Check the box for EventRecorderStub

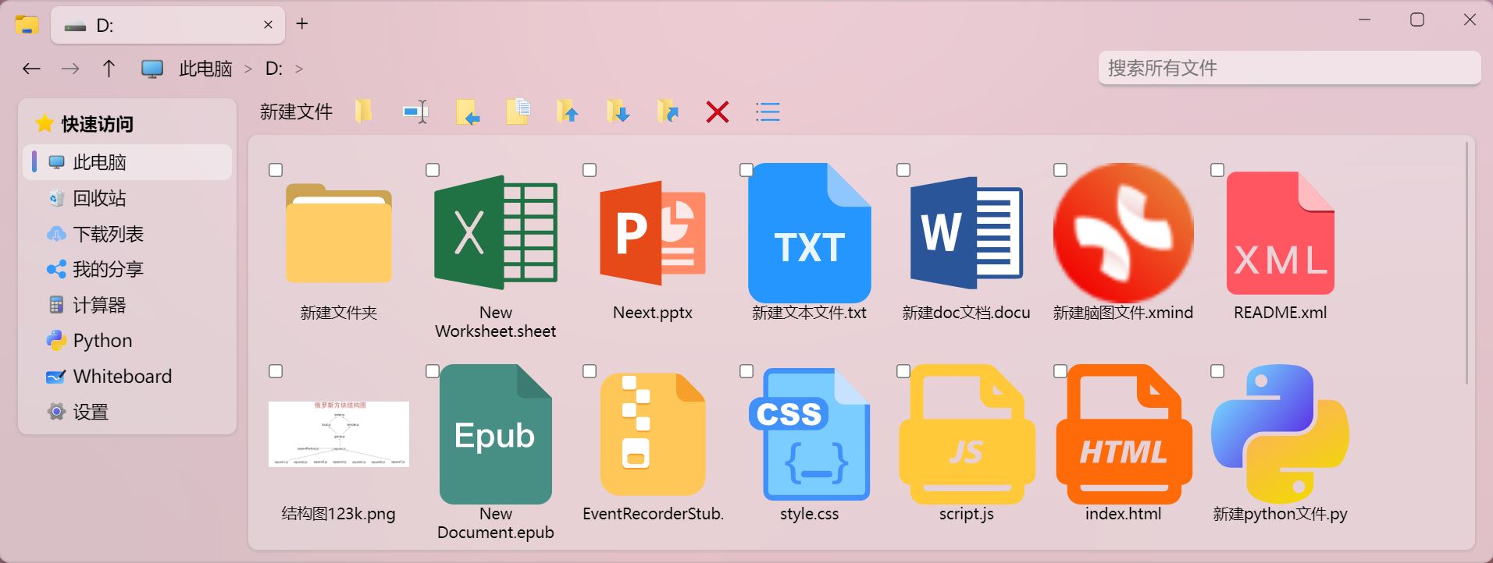point(590,371)
